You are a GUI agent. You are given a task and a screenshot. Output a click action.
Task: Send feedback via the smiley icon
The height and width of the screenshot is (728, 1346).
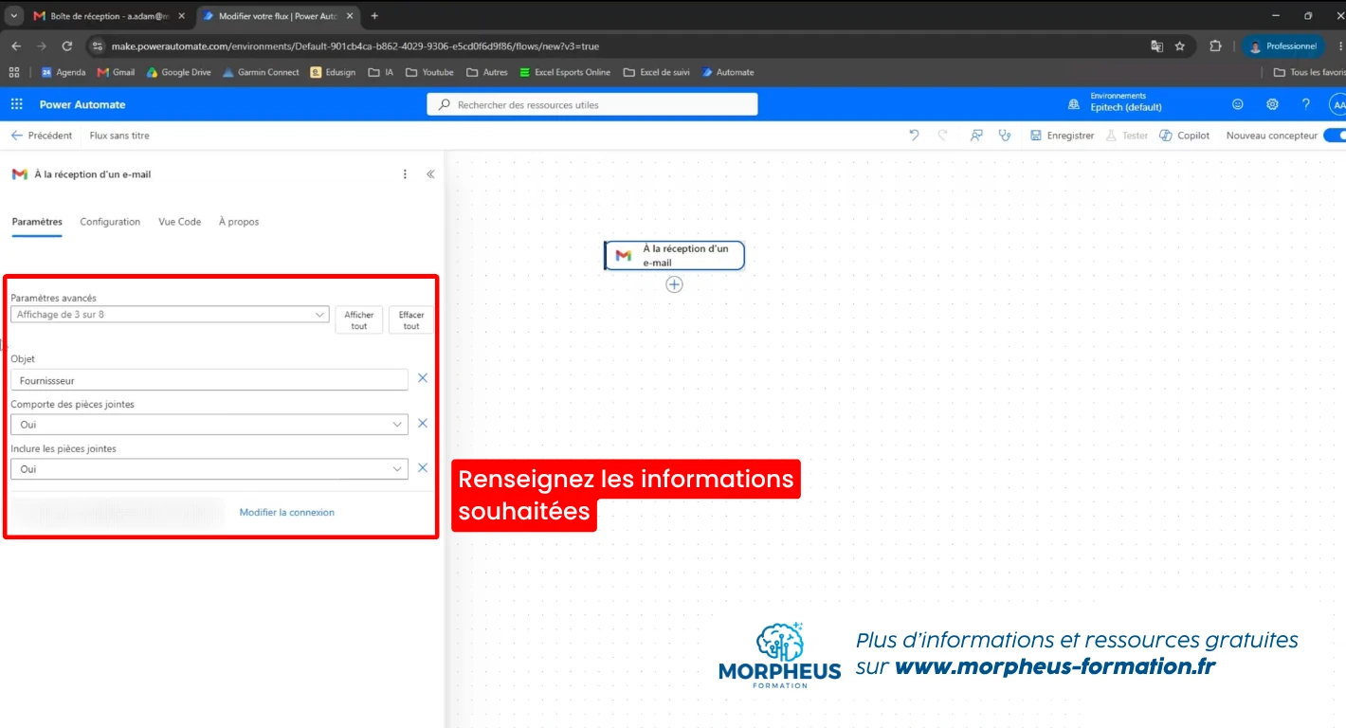pos(1238,104)
